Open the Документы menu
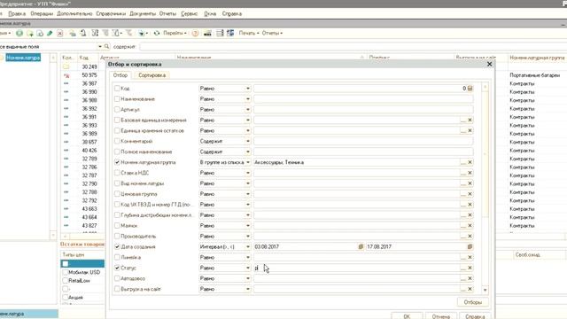567x319 pixels. (143, 14)
